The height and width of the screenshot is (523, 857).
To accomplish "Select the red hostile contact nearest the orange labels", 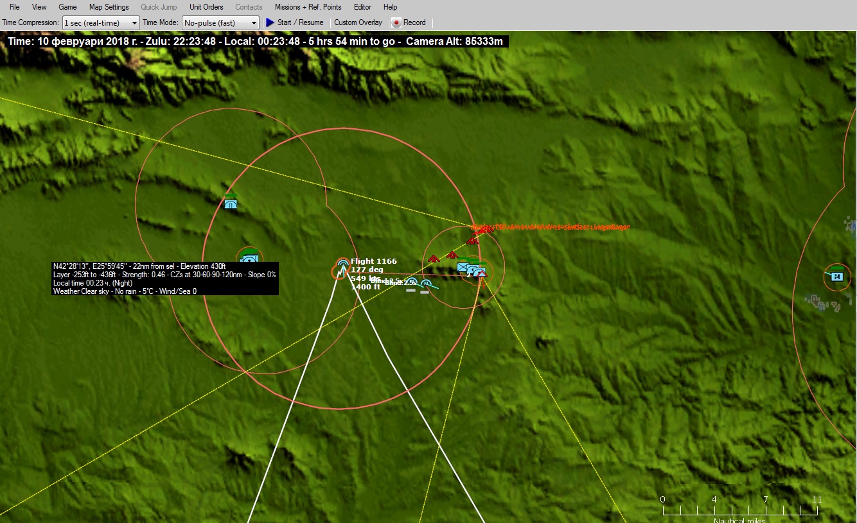I will 473,241.
